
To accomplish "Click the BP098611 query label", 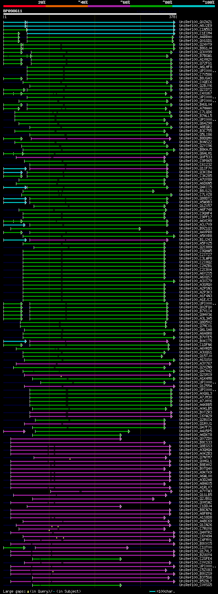I will 13,11.
